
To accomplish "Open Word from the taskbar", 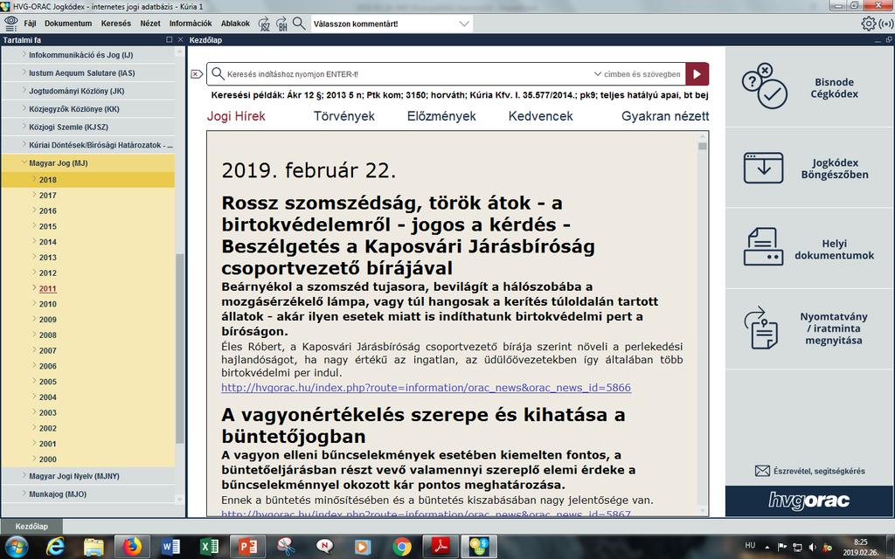I will [170, 547].
